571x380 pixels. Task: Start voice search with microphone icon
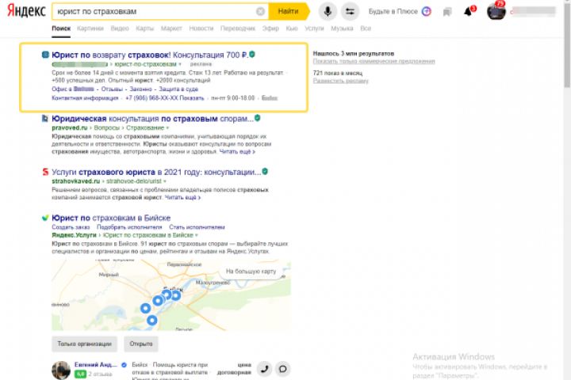[328, 11]
